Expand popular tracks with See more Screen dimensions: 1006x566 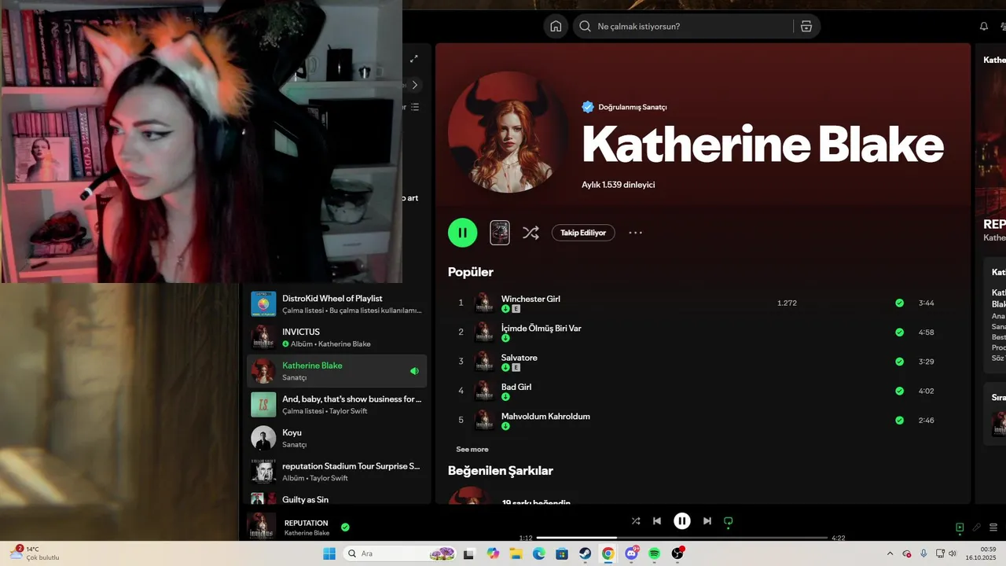tap(472, 450)
